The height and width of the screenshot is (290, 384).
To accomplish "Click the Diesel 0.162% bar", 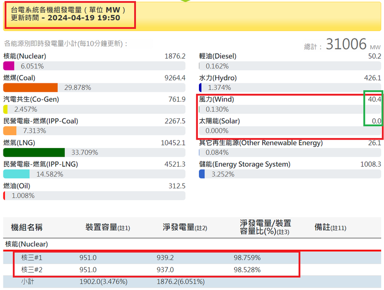I will 290,66.
